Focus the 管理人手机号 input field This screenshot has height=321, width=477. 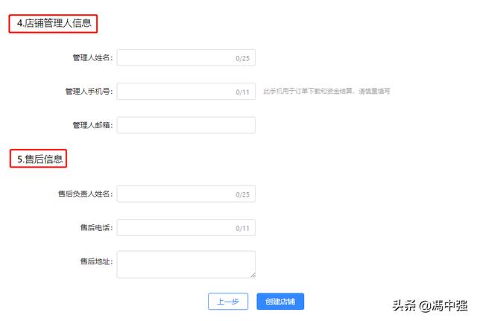tap(186, 91)
